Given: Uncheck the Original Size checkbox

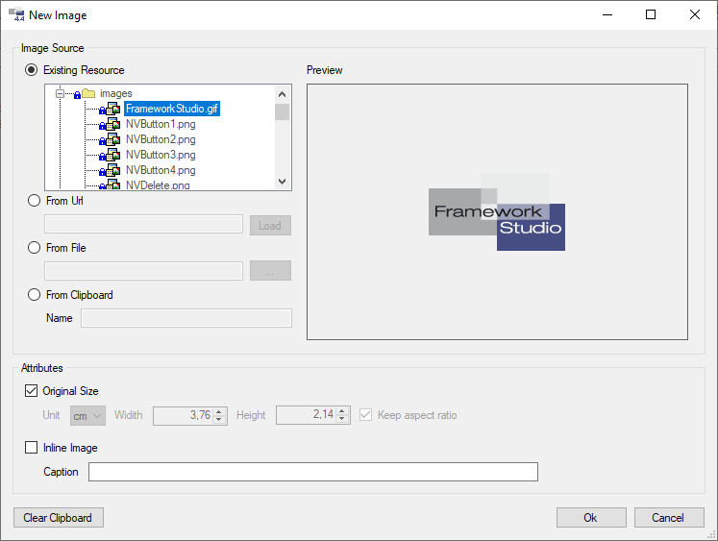Looking at the screenshot, I should click(31, 391).
